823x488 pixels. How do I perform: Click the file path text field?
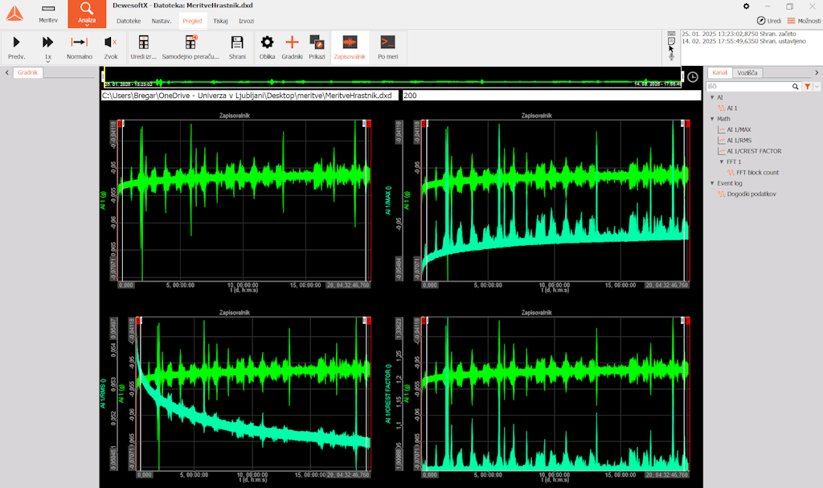pyautogui.click(x=249, y=96)
